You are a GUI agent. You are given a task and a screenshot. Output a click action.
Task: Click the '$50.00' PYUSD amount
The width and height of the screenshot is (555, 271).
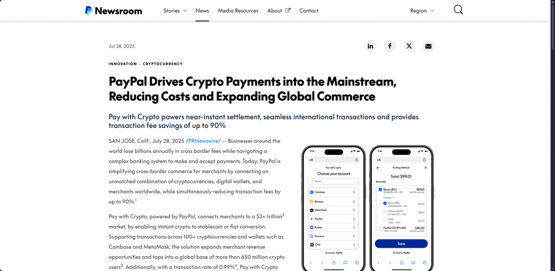(420, 228)
